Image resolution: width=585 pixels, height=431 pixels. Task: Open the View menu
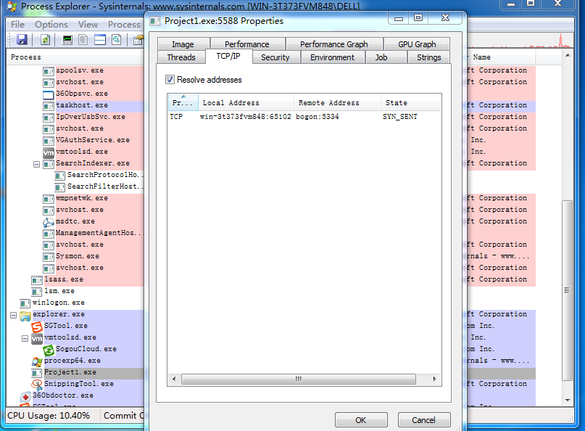[88, 24]
